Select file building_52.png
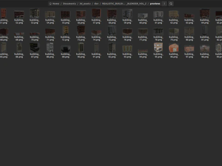Screen dimensions: 222x166 pyautogui.click(x=19, y=17)
